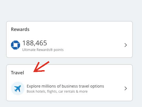Click the Ultimate Rewards® points label
This screenshot has width=142, height=107.
[43, 50]
